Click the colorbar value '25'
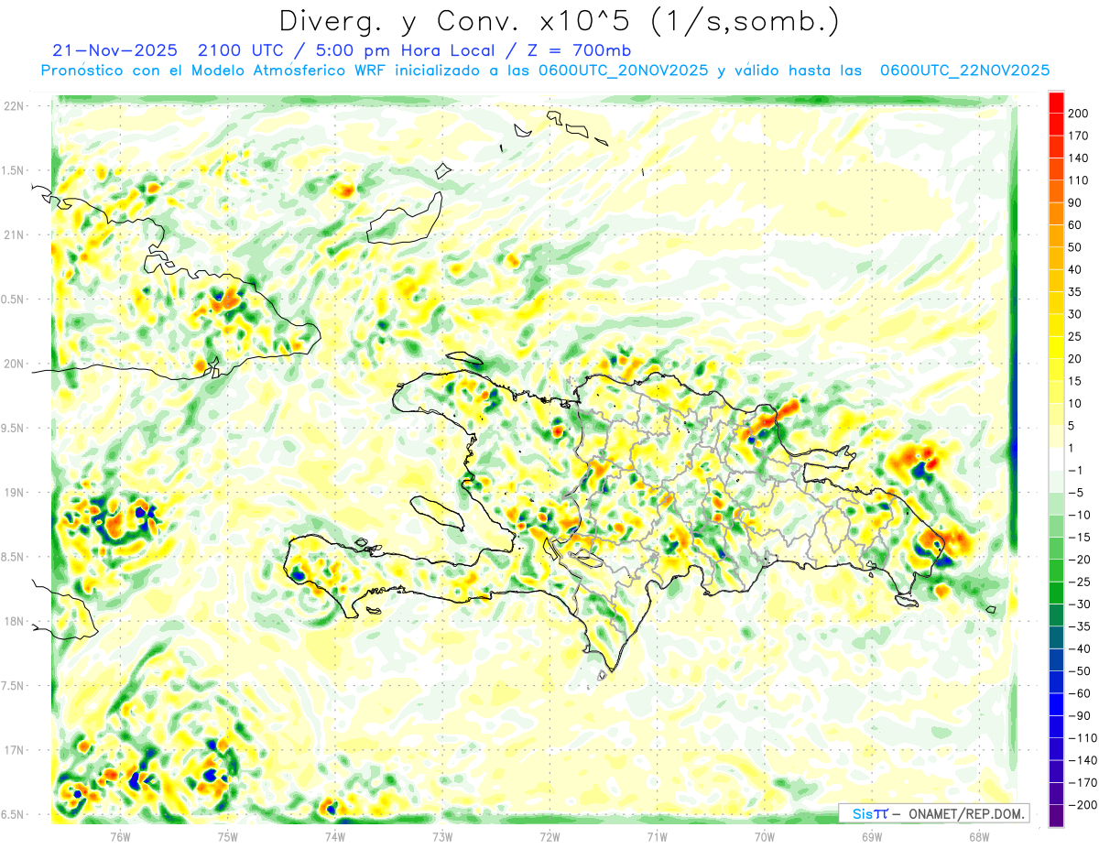The height and width of the screenshot is (849, 1099). (1074, 336)
